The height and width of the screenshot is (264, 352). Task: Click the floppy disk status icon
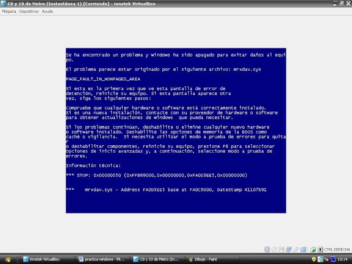(x=281, y=249)
